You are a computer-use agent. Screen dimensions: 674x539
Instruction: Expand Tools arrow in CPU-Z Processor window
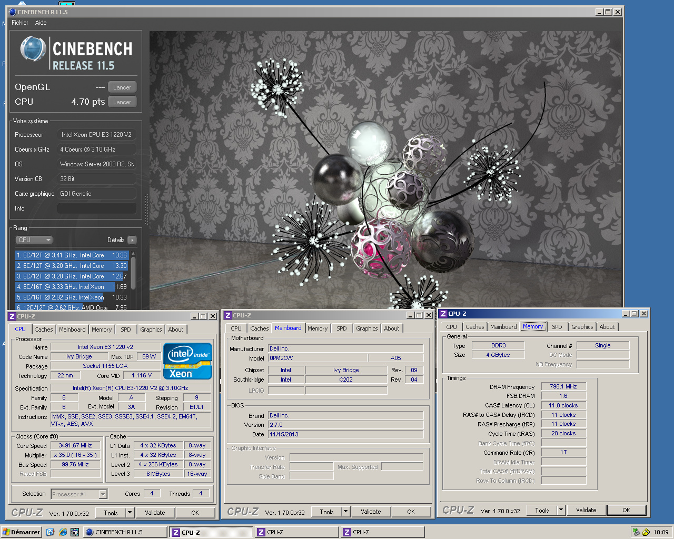click(x=130, y=513)
